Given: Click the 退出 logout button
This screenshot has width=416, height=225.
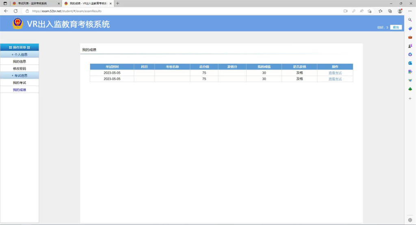Looking at the screenshot, I should [396, 28].
